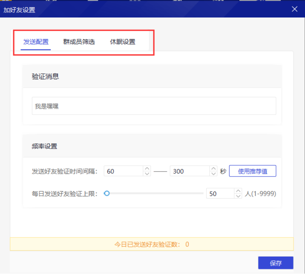Image resolution: width=305 pixels, height=274 pixels.
Task: Click the 使用推荐值 button
Action: tap(253, 171)
